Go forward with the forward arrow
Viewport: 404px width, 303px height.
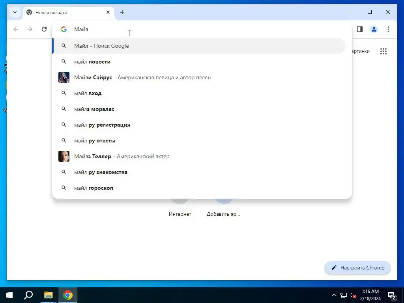coord(30,29)
